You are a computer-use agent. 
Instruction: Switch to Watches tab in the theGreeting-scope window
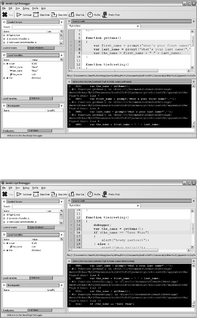point(41,278)
